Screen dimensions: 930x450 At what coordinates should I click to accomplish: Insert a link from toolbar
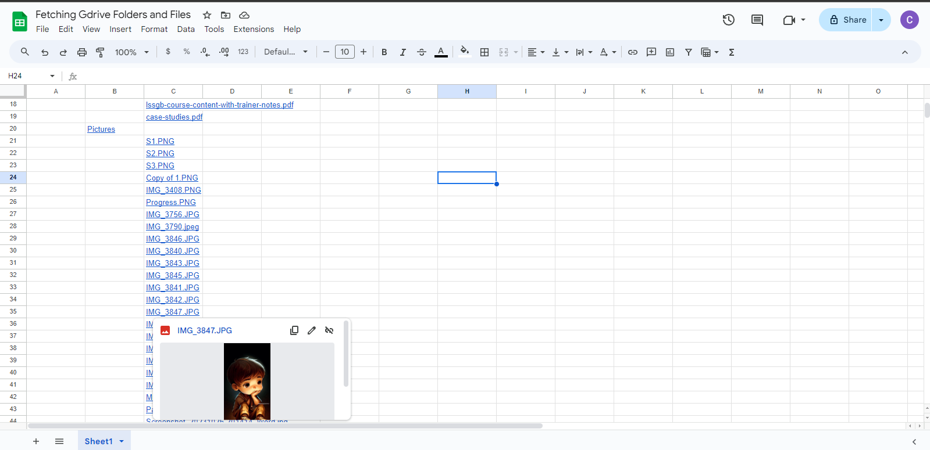tap(633, 52)
